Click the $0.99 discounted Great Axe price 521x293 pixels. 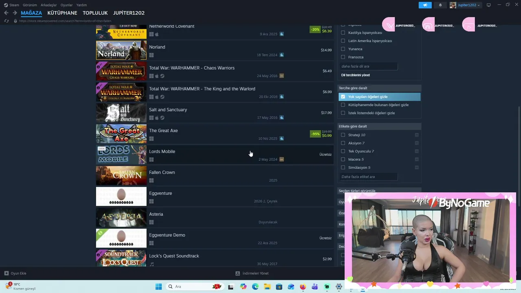click(x=327, y=136)
